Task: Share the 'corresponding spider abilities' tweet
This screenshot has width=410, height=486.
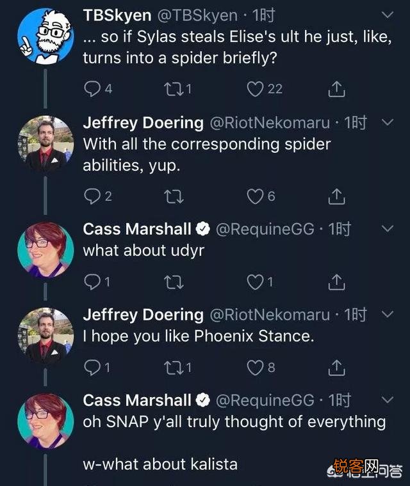Action: (x=336, y=197)
